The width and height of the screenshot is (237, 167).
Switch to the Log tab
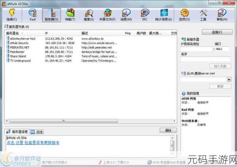click(37, 132)
